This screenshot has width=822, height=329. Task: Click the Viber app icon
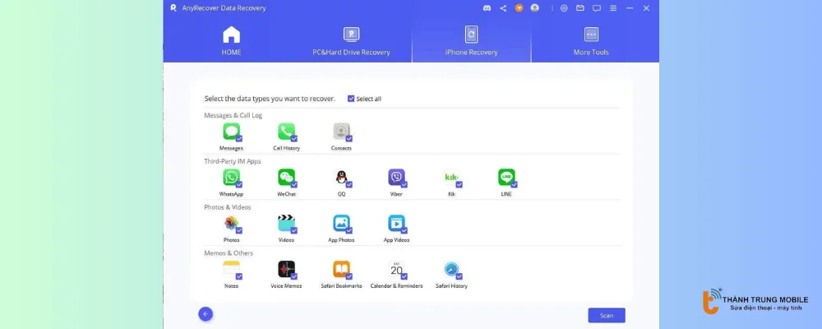coord(396,177)
